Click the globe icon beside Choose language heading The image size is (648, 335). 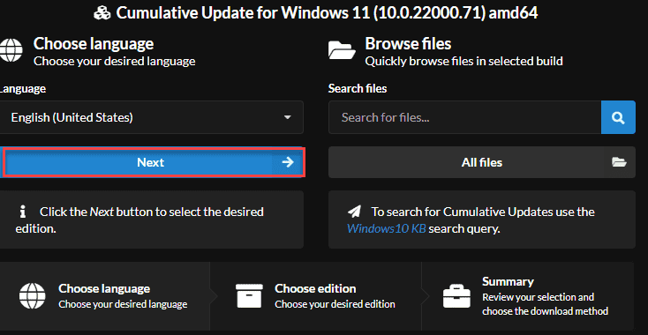pyautogui.click(x=11, y=50)
